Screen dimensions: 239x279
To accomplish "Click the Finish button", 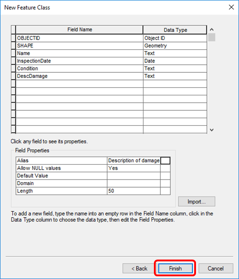I will [175, 268].
